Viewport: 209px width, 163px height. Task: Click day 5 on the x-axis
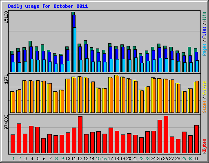coord(38,159)
